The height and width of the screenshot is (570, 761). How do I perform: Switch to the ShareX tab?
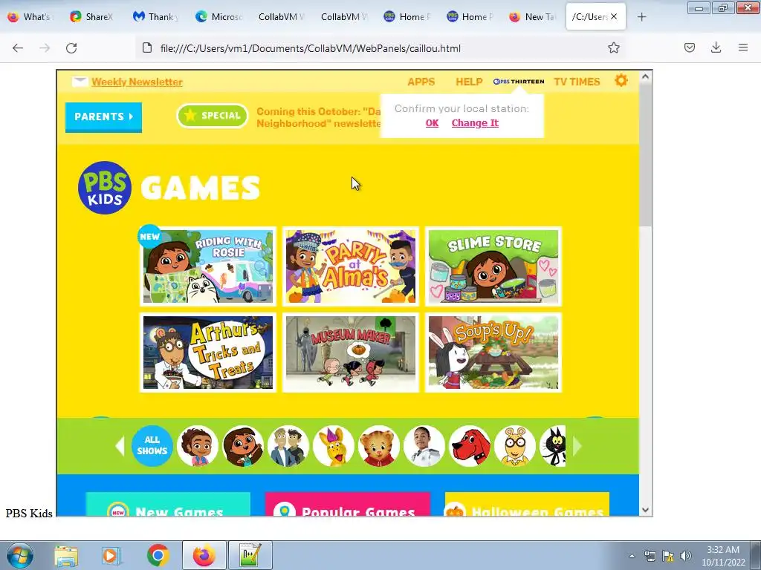[91, 17]
